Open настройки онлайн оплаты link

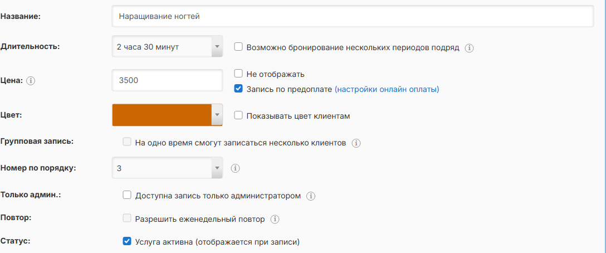387,89
